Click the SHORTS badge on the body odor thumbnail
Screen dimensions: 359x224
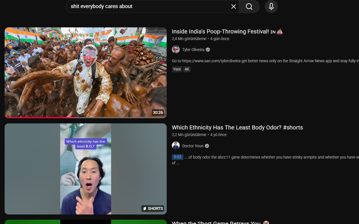coord(153,208)
